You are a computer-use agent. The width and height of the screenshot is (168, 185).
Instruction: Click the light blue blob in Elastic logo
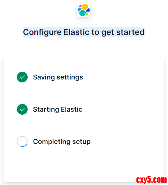click(x=79, y=10)
